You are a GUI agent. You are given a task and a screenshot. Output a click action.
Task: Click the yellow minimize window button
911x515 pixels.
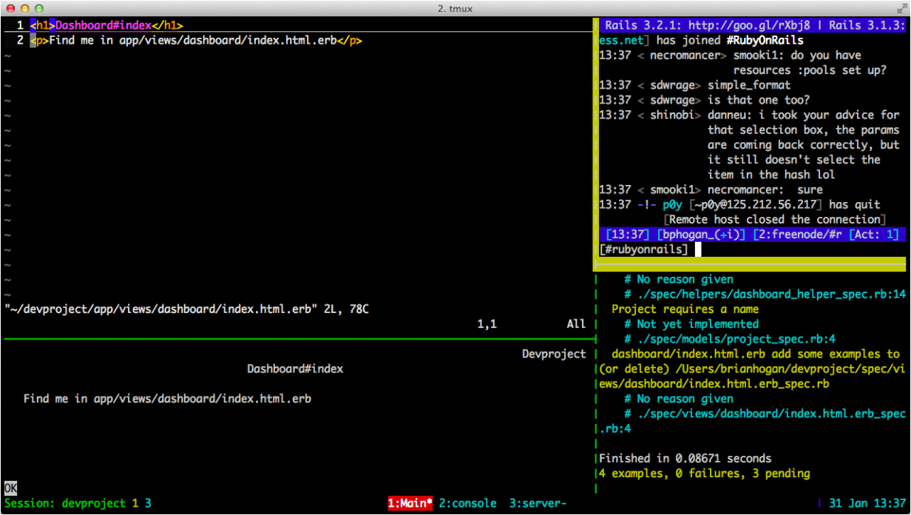(x=24, y=7)
